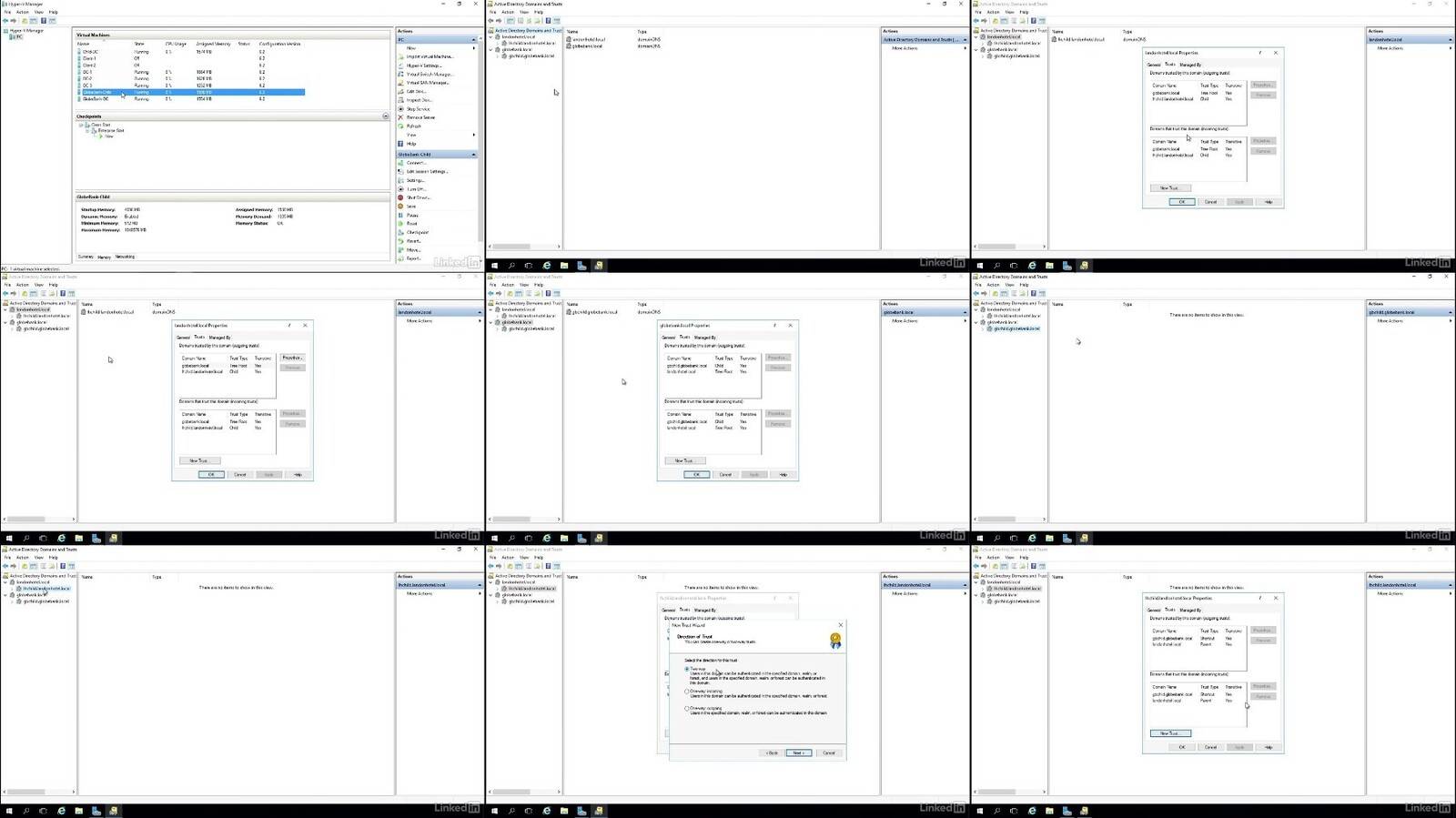Screen dimensions: 1456x818
Task: Click the Reset icon for GlobeBank-Child
Action: (400, 224)
